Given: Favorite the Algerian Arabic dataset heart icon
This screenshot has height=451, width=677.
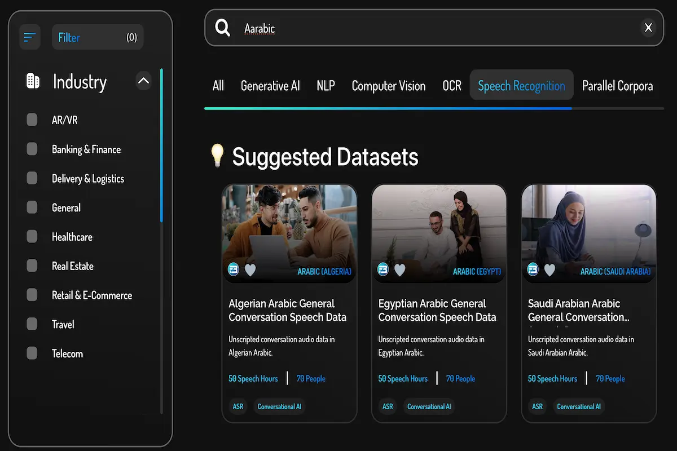Looking at the screenshot, I should [250, 270].
